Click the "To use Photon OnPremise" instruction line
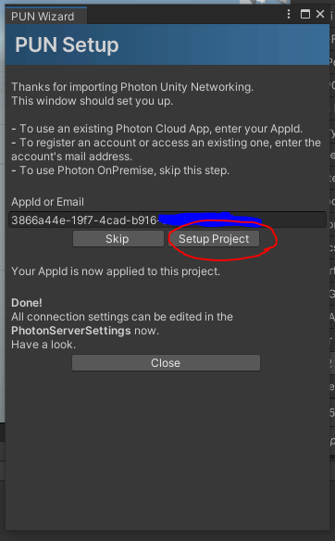335x541 pixels. pos(120,170)
